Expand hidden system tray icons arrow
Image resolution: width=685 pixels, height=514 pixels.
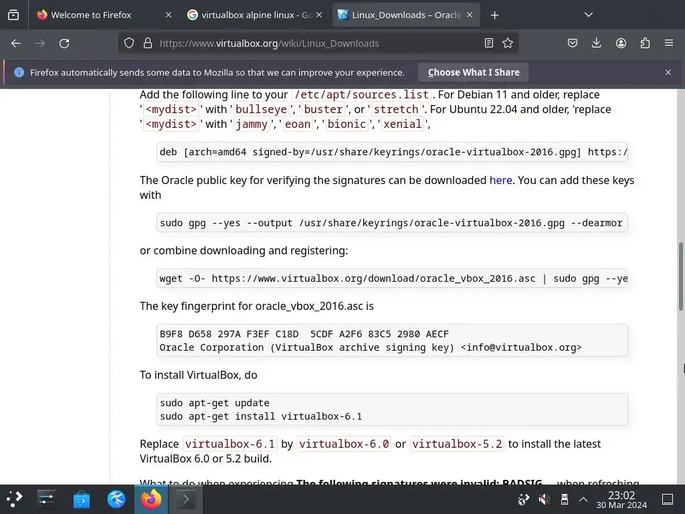(583, 499)
